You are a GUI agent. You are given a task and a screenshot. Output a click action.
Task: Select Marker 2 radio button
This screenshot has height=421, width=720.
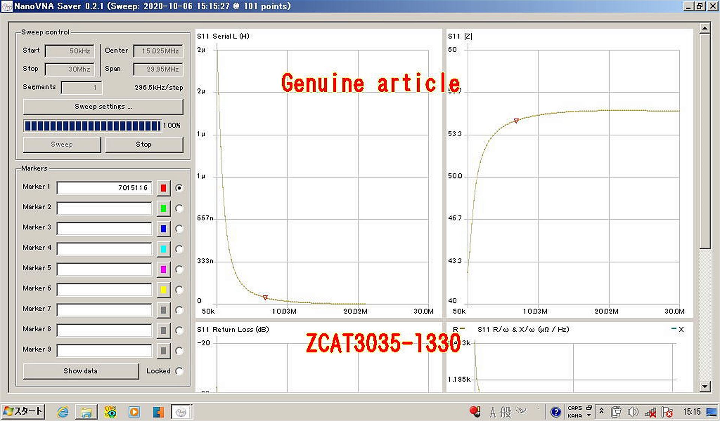tap(179, 208)
